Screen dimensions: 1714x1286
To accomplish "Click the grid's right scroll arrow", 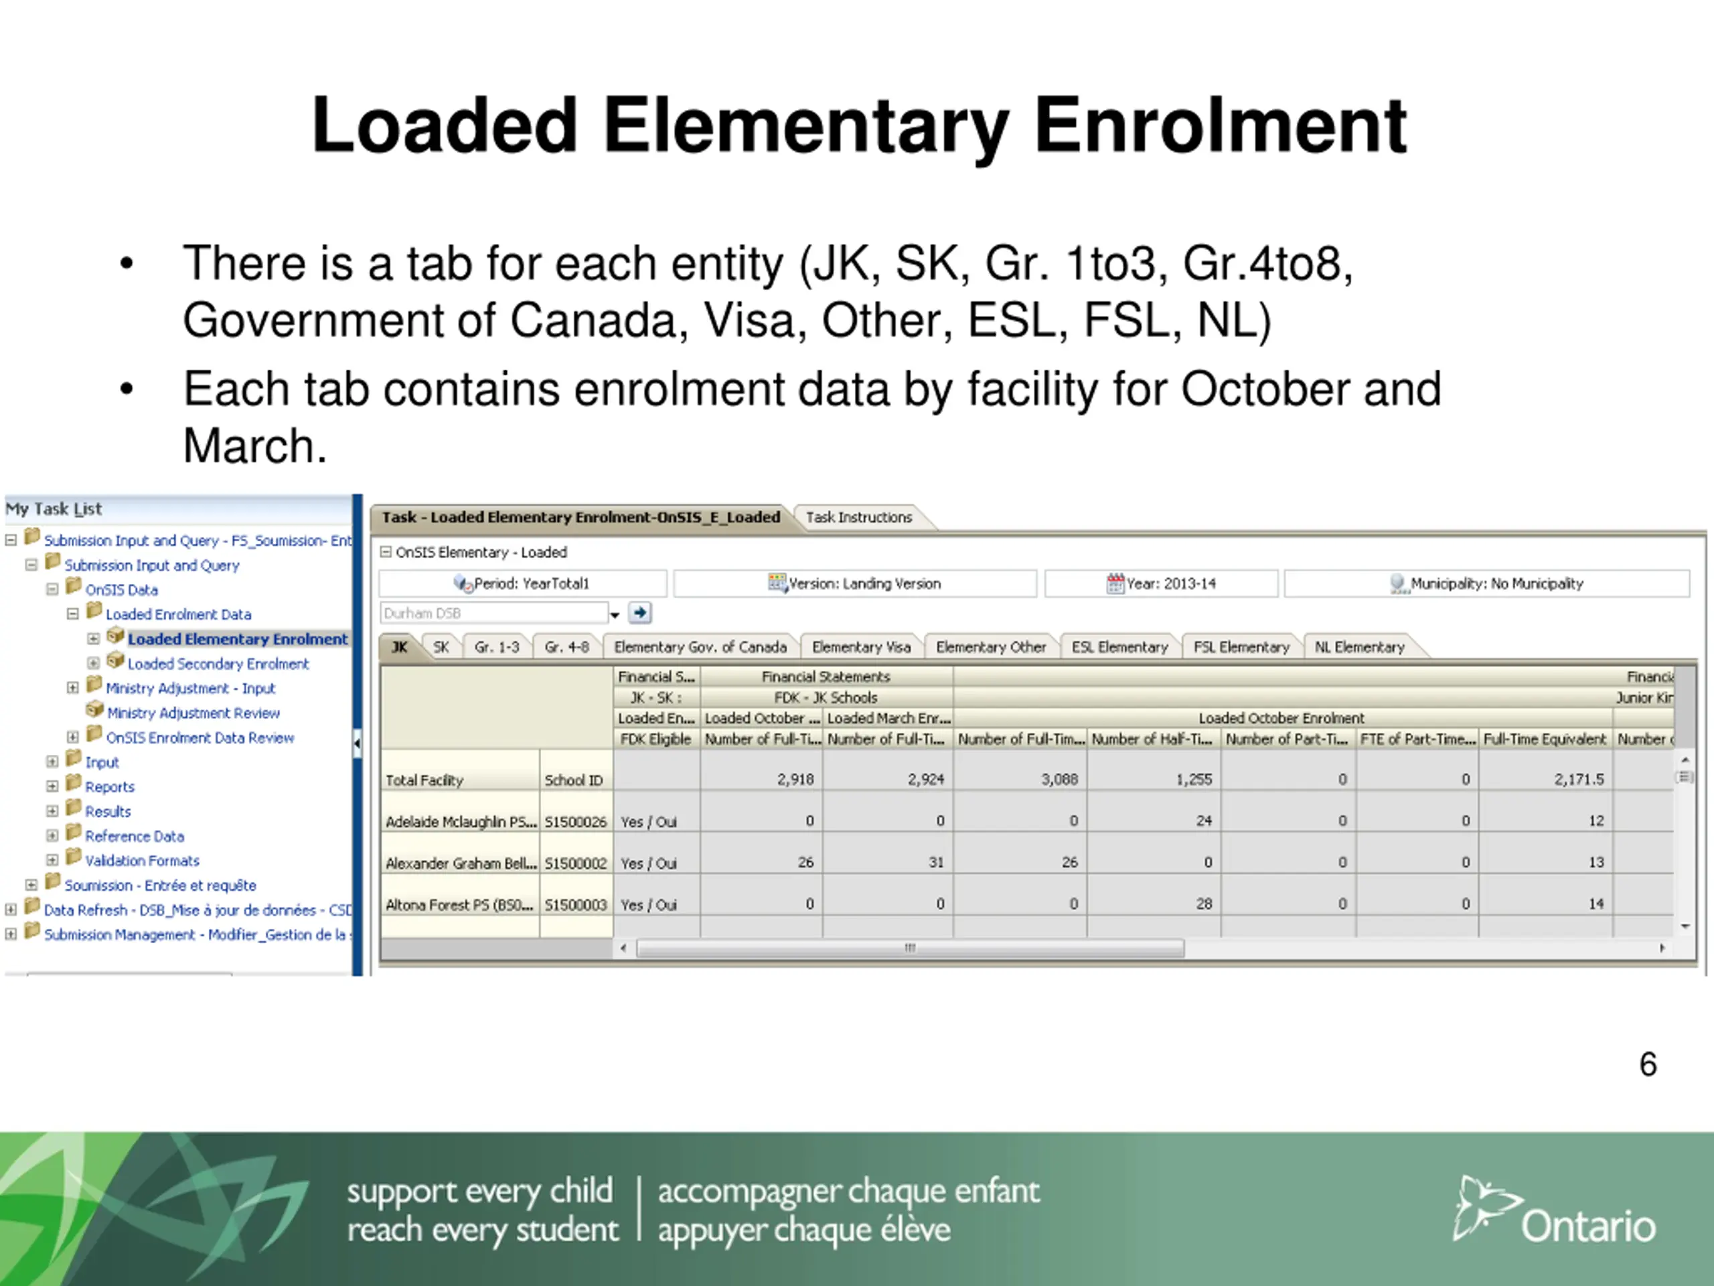I will (x=1661, y=948).
